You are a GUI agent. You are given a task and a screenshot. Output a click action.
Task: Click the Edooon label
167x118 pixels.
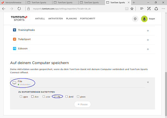pyautogui.click(x=23, y=49)
